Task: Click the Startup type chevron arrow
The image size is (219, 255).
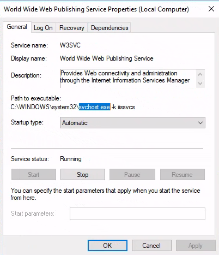Action: pos(200,123)
